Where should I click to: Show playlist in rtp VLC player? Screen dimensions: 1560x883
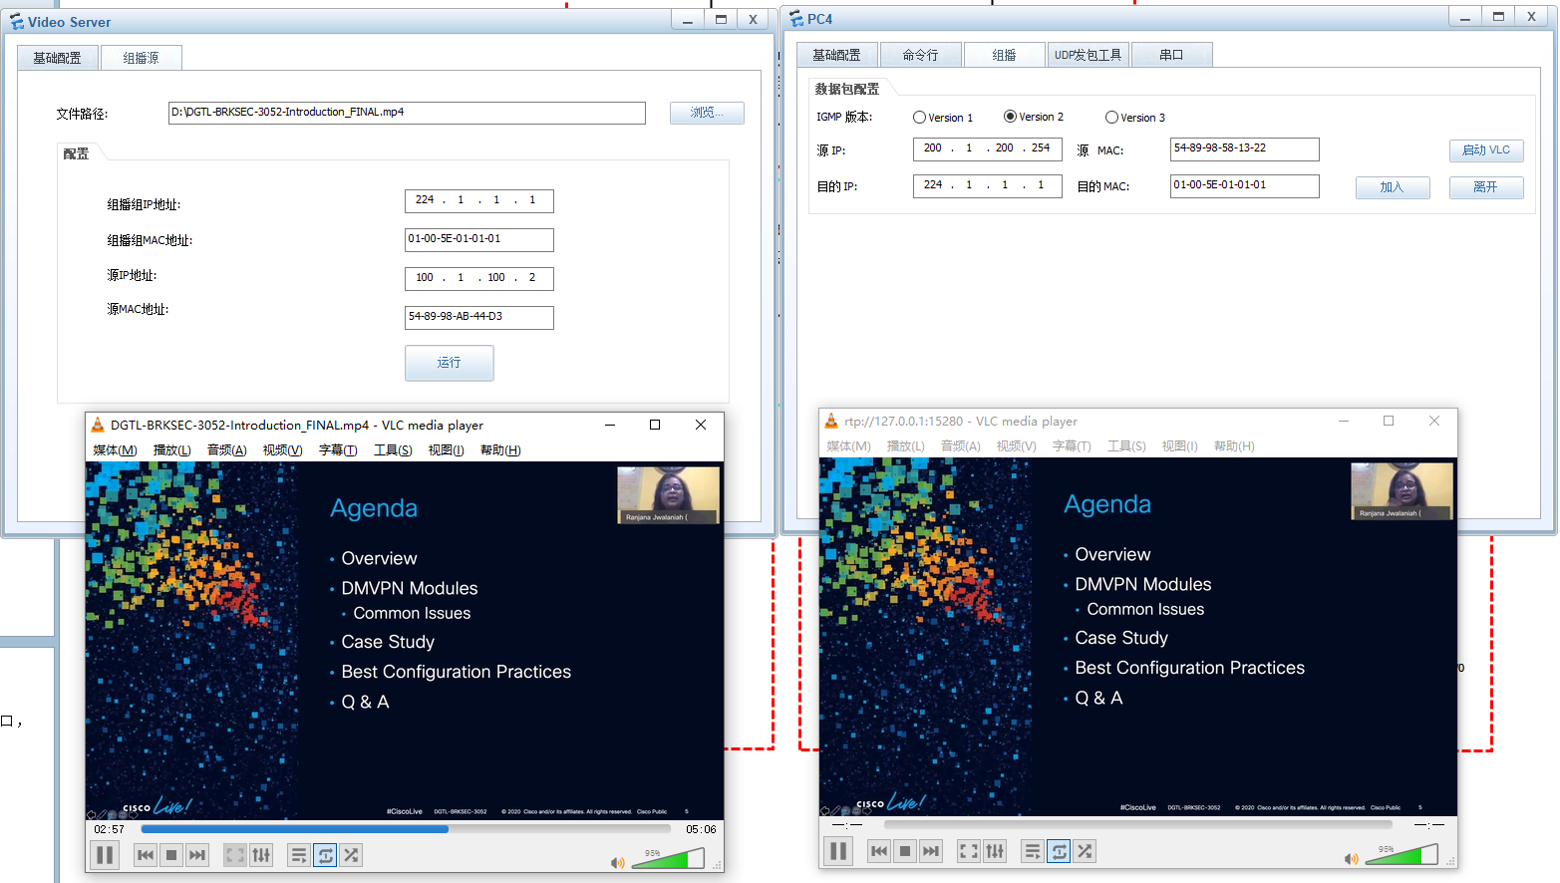pos(1033,851)
